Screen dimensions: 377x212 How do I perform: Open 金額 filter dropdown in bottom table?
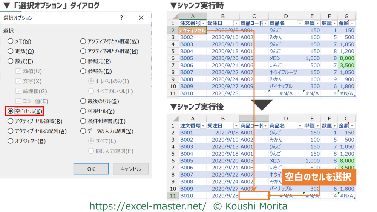(x=352, y=125)
